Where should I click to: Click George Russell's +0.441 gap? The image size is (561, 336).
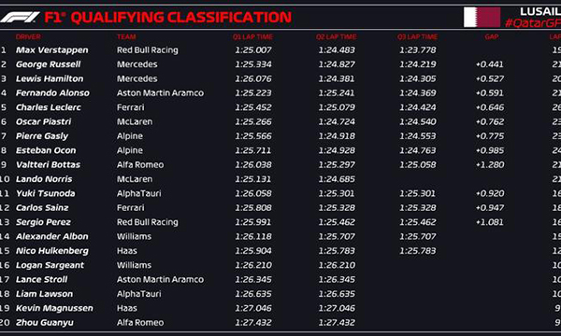[489, 64]
